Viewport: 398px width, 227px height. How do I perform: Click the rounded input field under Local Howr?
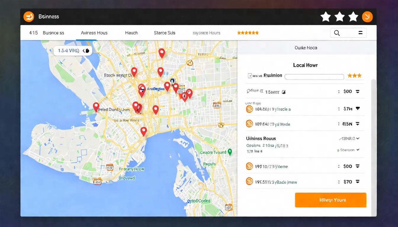[314, 77]
